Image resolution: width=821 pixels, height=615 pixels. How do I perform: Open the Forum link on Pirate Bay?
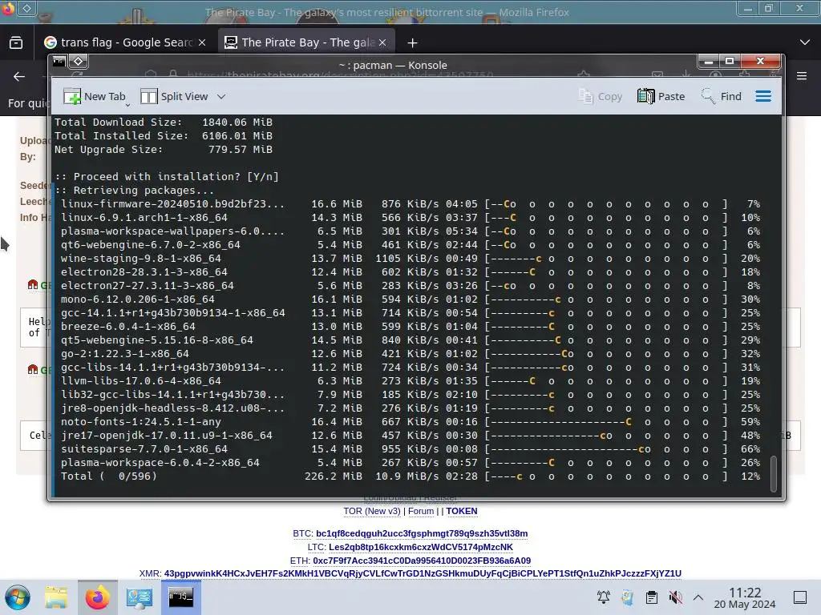click(x=421, y=511)
